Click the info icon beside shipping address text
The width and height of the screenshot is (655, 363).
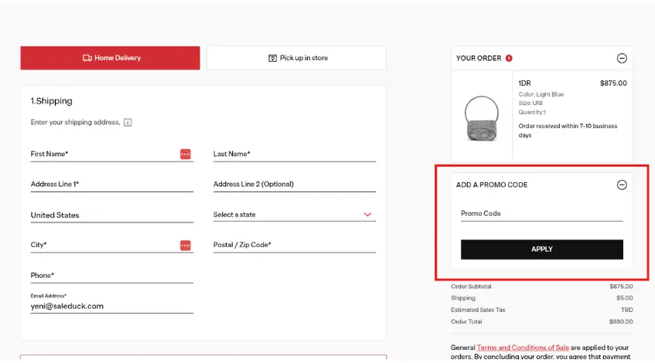(128, 122)
